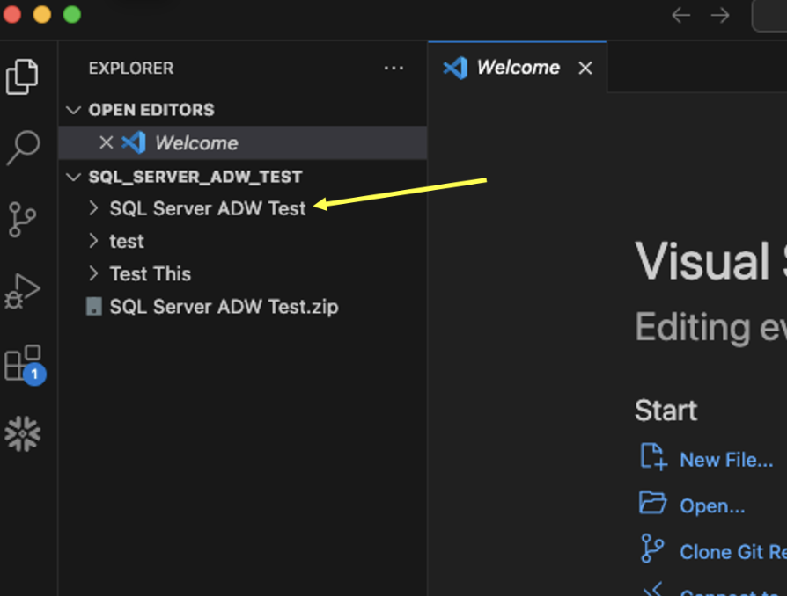Collapse the OPEN EDITORS section
Viewport: 787px width, 596px height.
tap(74, 109)
